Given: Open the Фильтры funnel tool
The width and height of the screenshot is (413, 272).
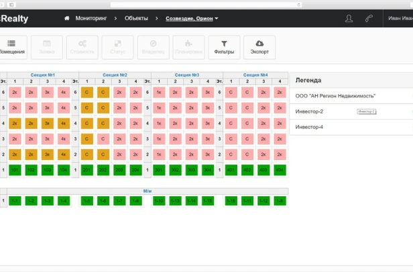Looking at the screenshot, I should pos(224,48).
